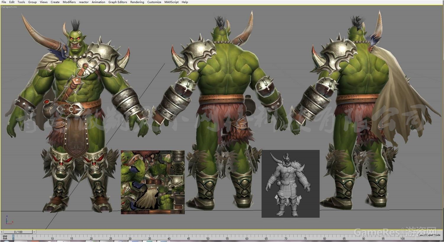Screen dimensions: 444x242
Task: Click the wireframe orc preview image
Action: 291,184
